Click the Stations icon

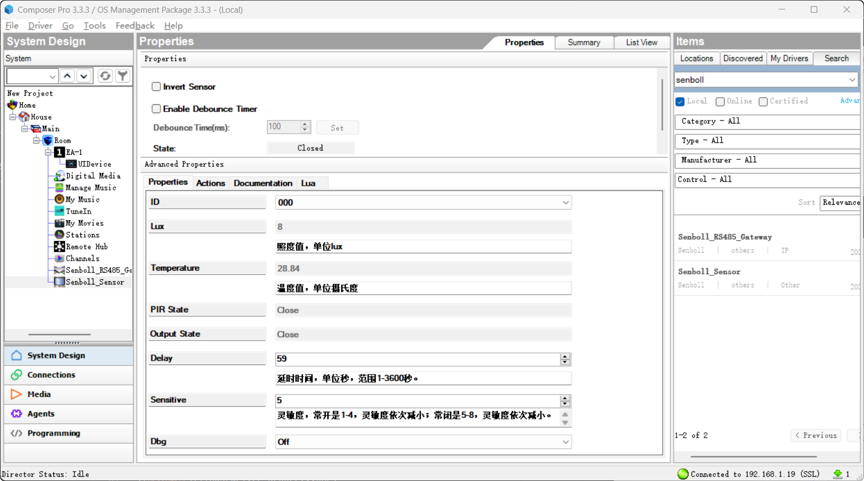point(59,235)
